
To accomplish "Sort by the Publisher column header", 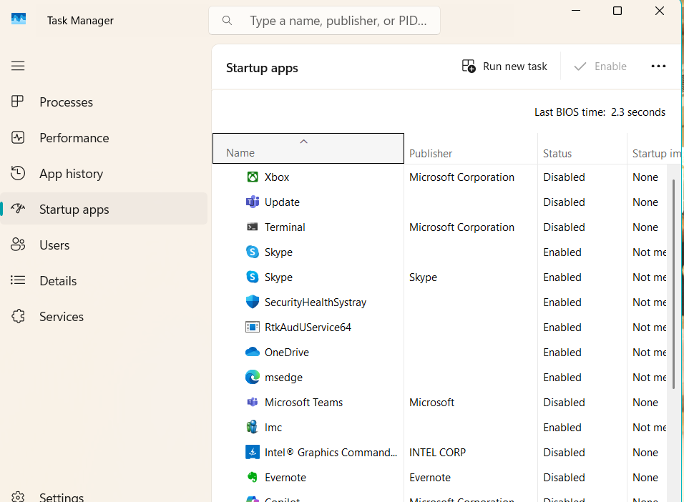I will click(471, 149).
